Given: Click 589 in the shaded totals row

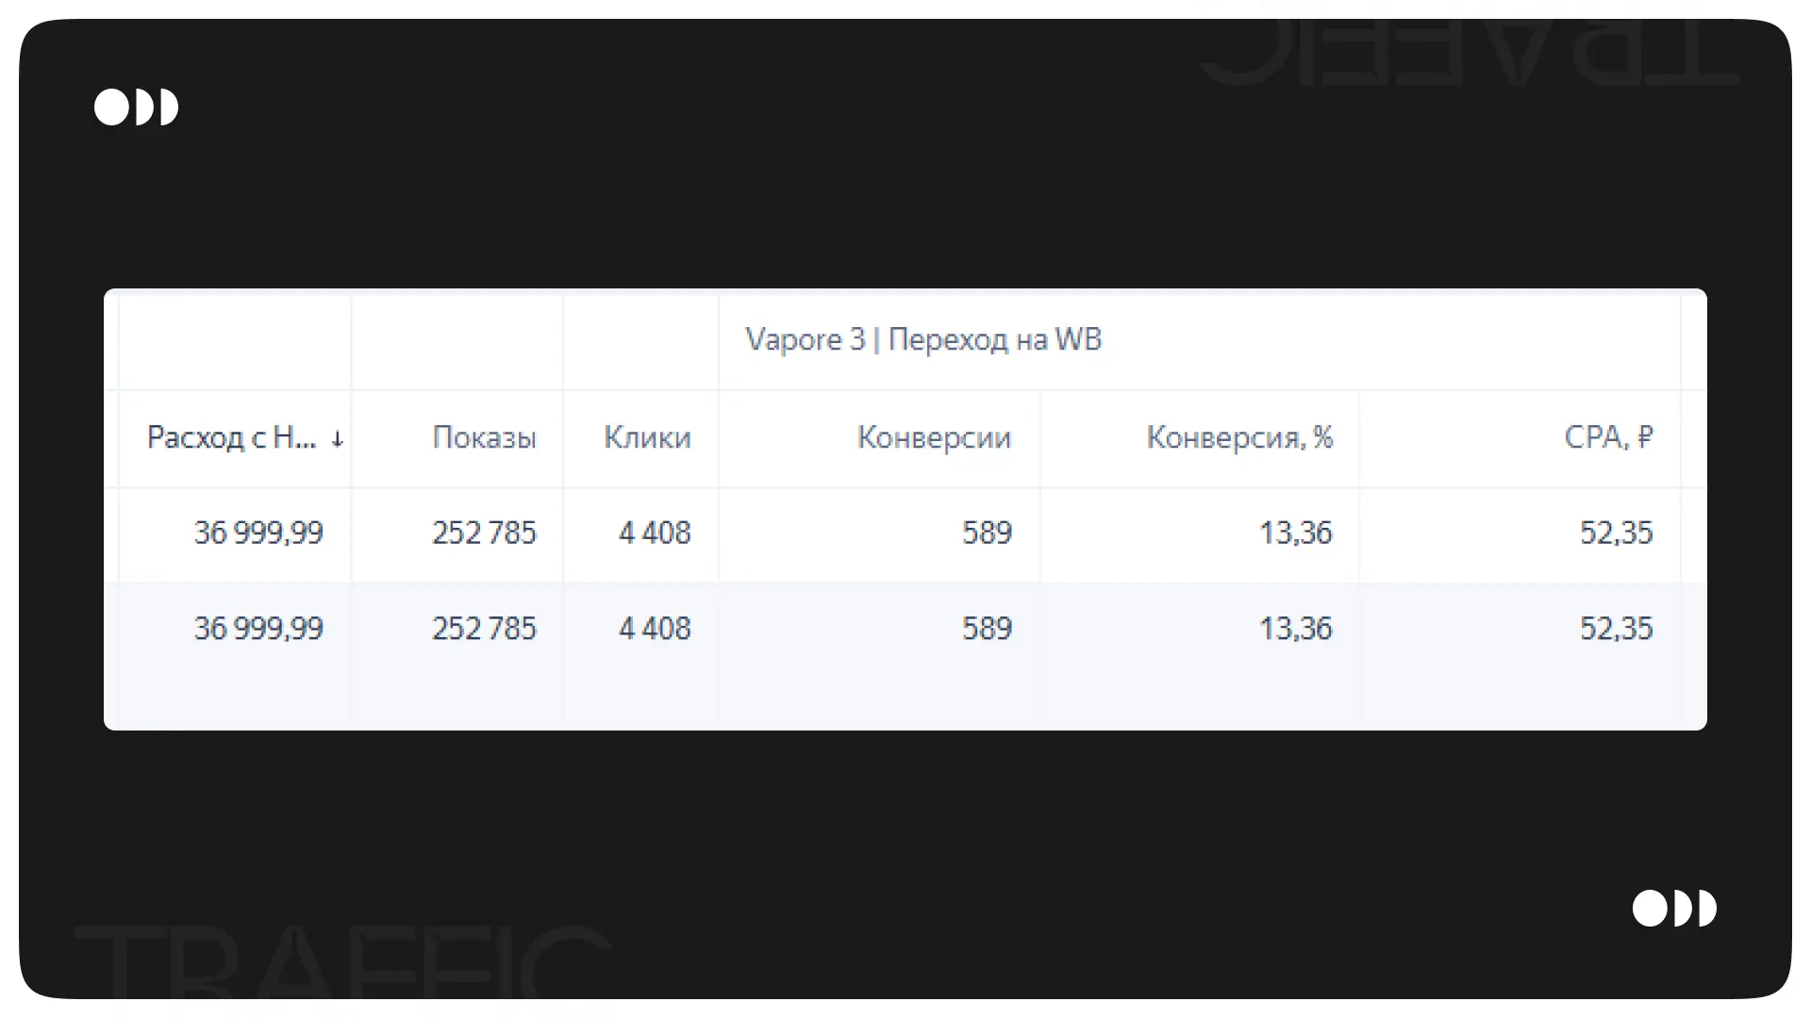Looking at the screenshot, I should [987, 628].
